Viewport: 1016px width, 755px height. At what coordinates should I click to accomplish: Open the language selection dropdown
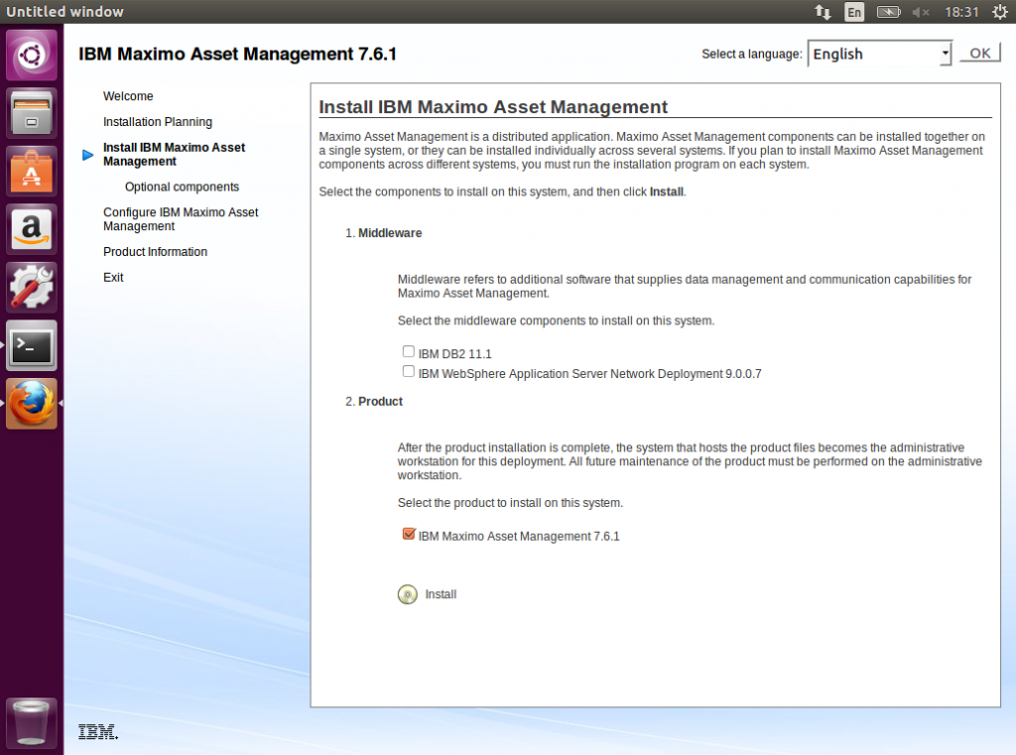(879, 54)
